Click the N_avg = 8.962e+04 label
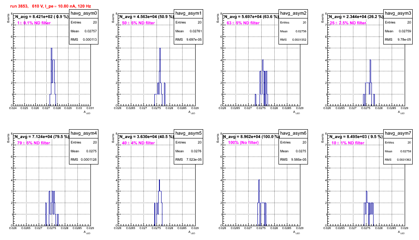 [x=251, y=136]
